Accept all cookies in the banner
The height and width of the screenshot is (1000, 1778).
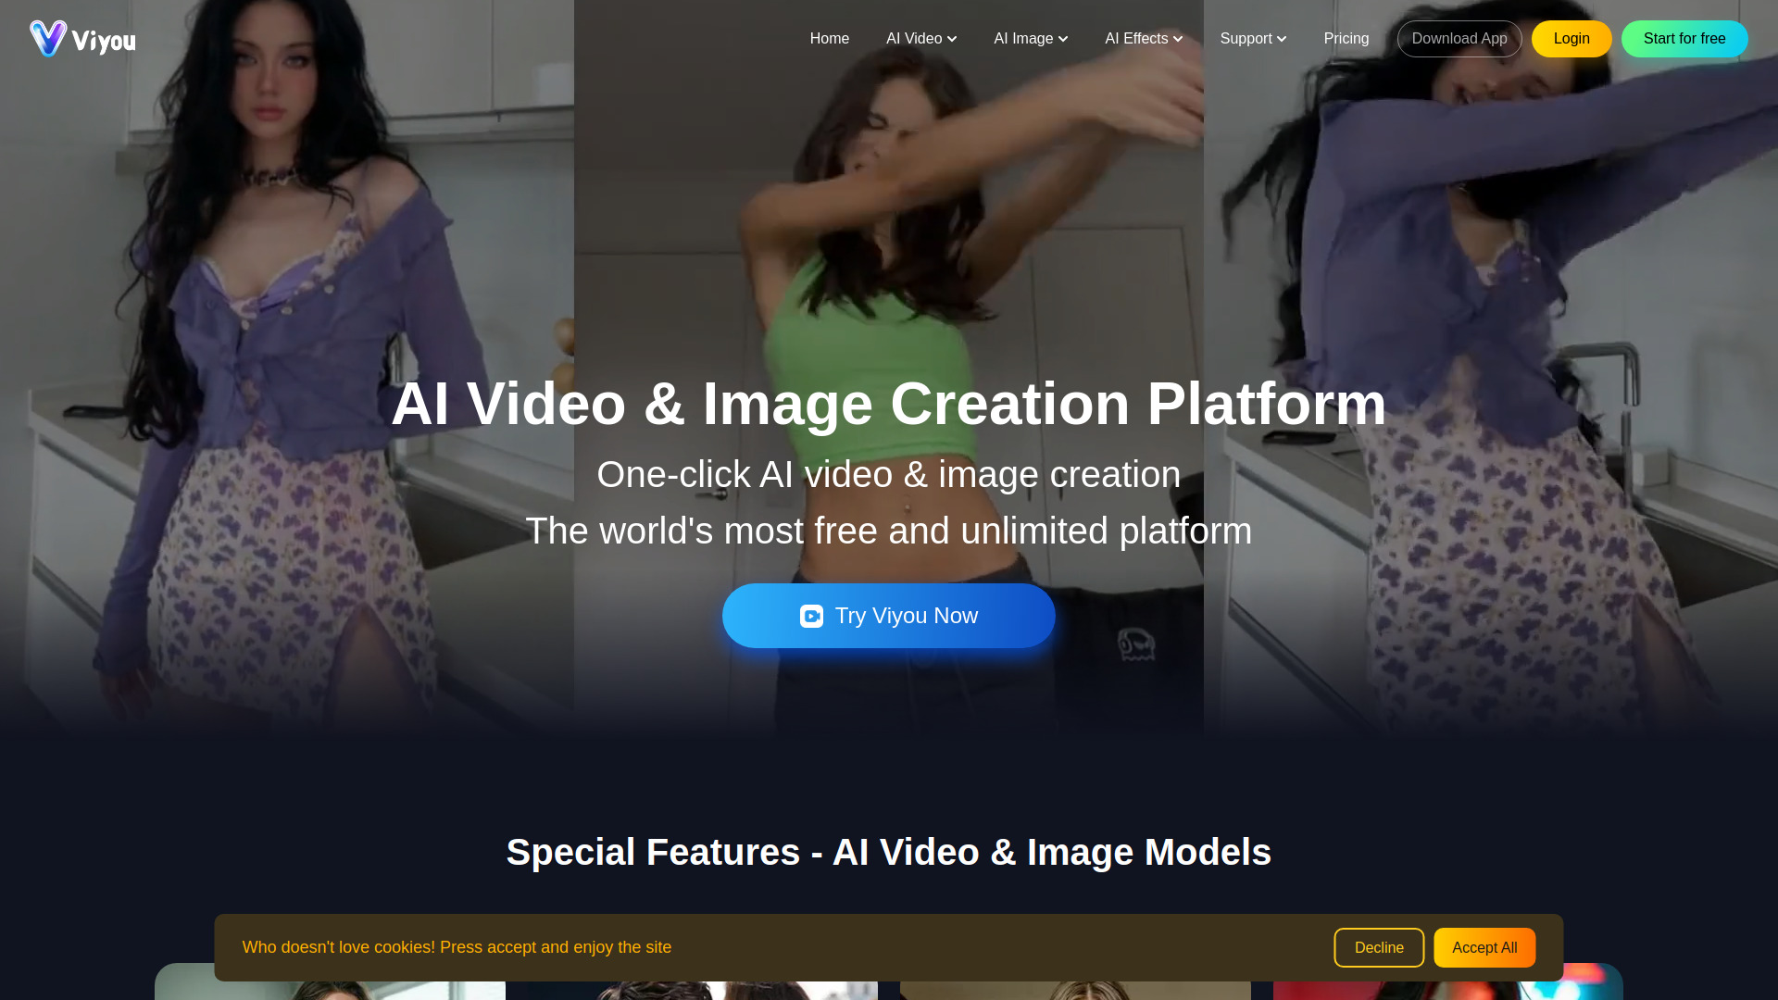(1484, 947)
